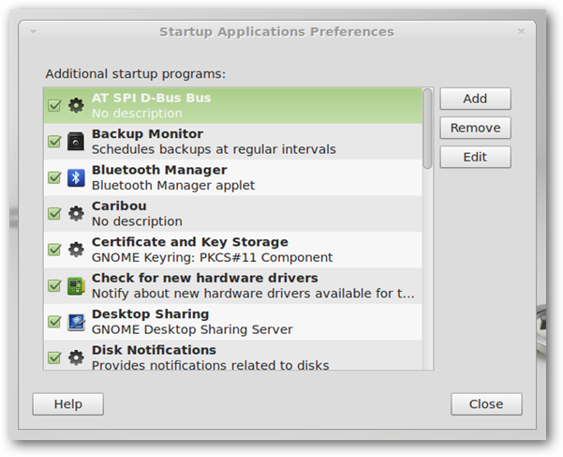
Task: Click 'Notify about new hardware drivers' description
Action: (254, 294)
